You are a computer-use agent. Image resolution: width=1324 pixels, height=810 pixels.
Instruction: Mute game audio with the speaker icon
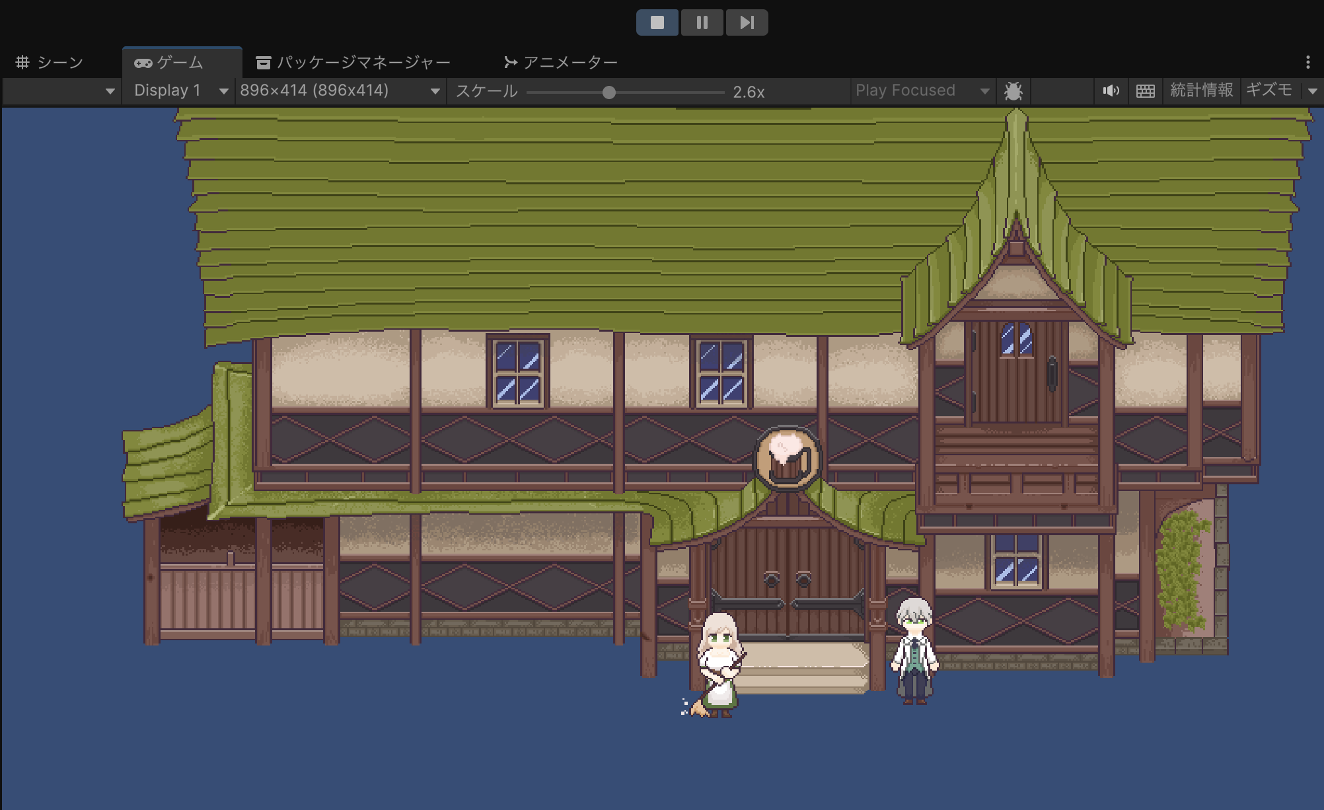[1111, 91]
